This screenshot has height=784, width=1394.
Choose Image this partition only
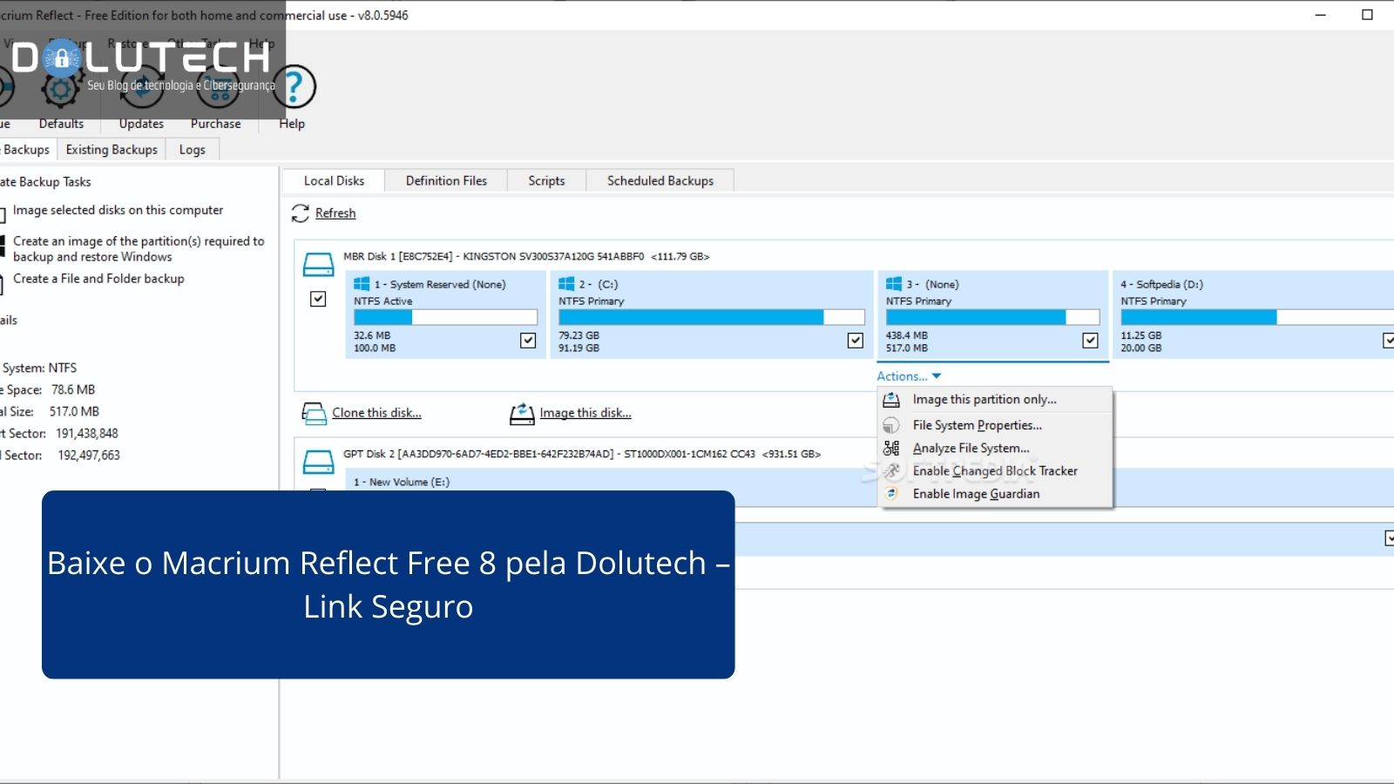tap(996, 400)
